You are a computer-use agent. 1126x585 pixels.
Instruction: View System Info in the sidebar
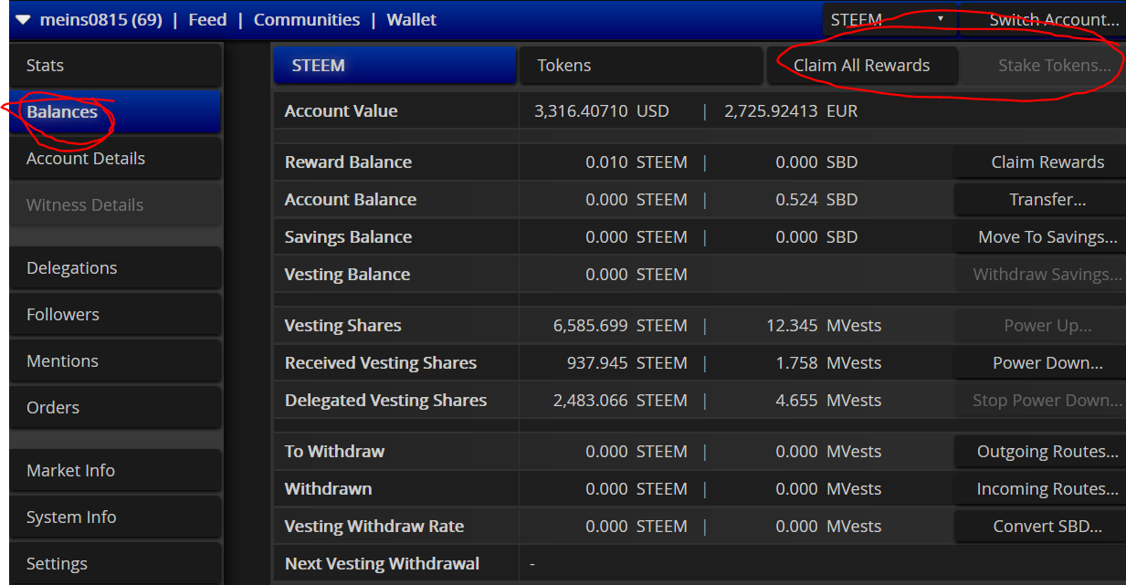tap(115, 517)
